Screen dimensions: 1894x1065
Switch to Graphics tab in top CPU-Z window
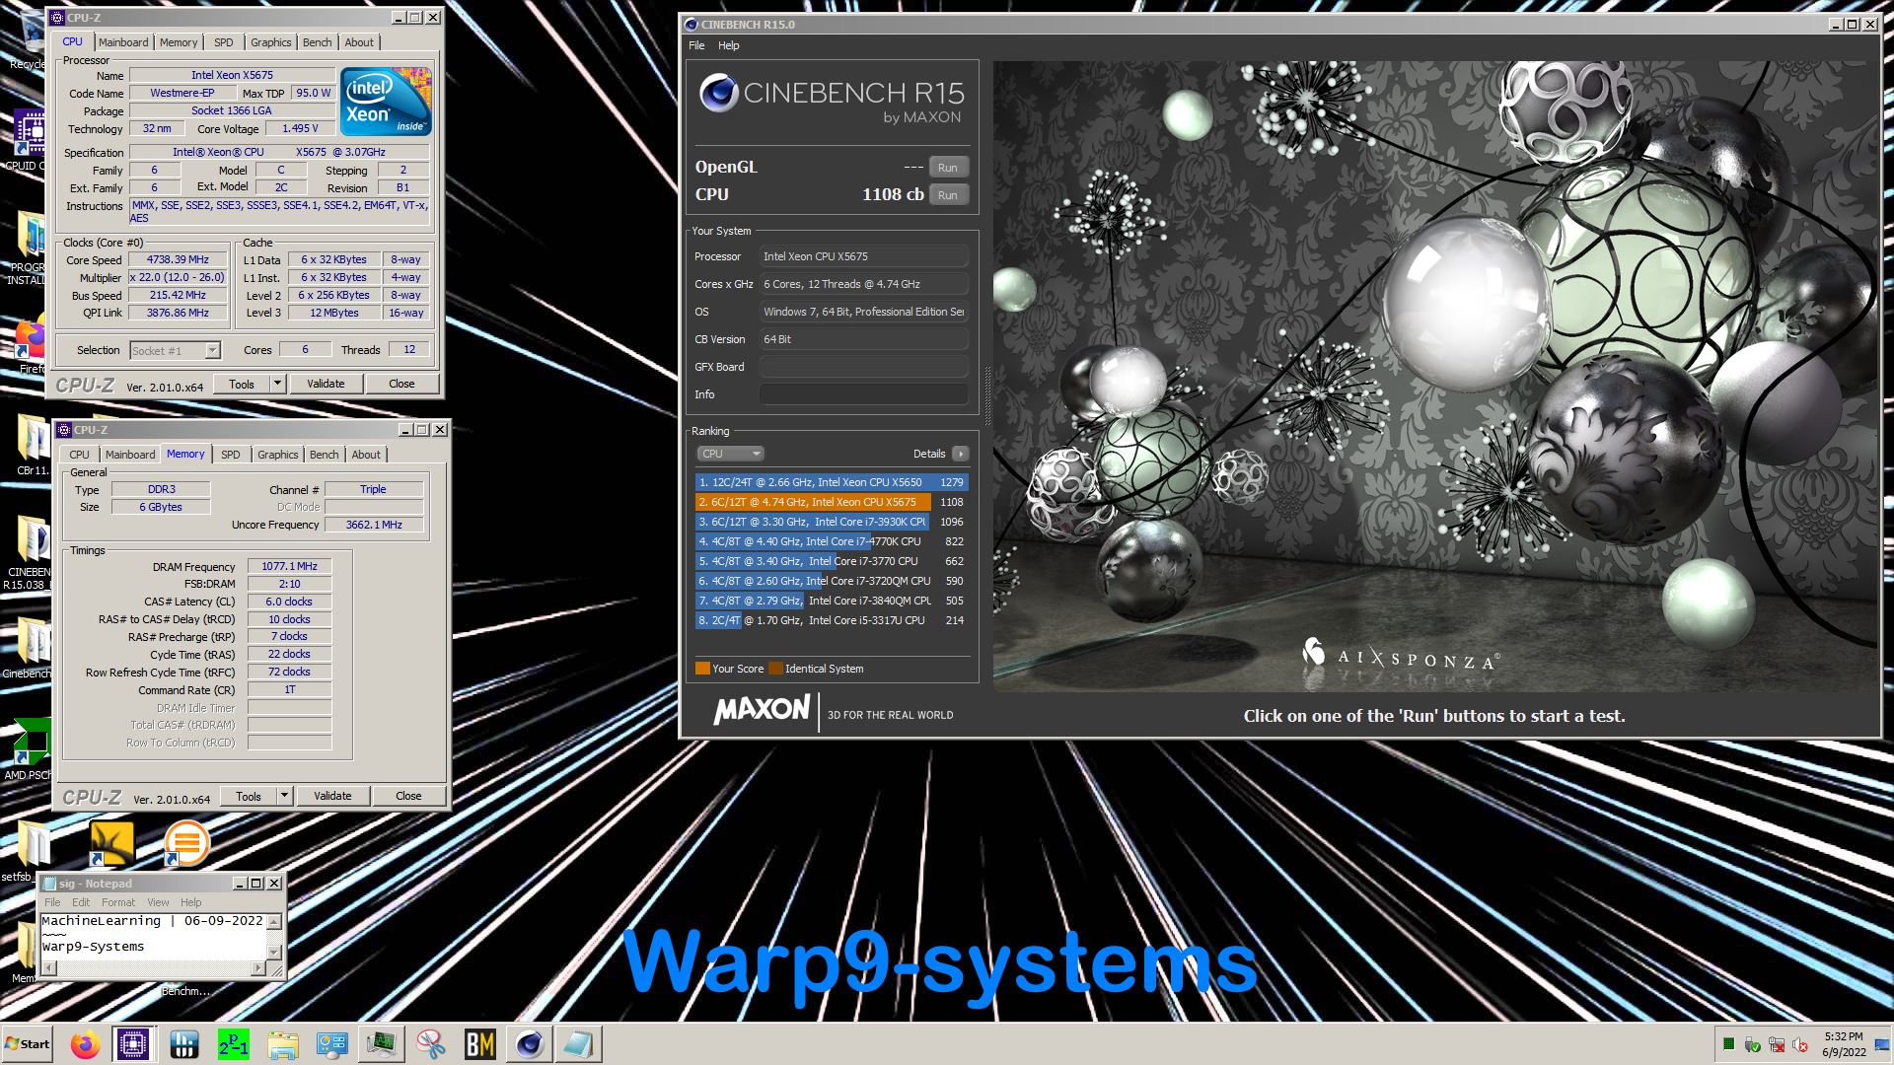[x=271, y=42]
